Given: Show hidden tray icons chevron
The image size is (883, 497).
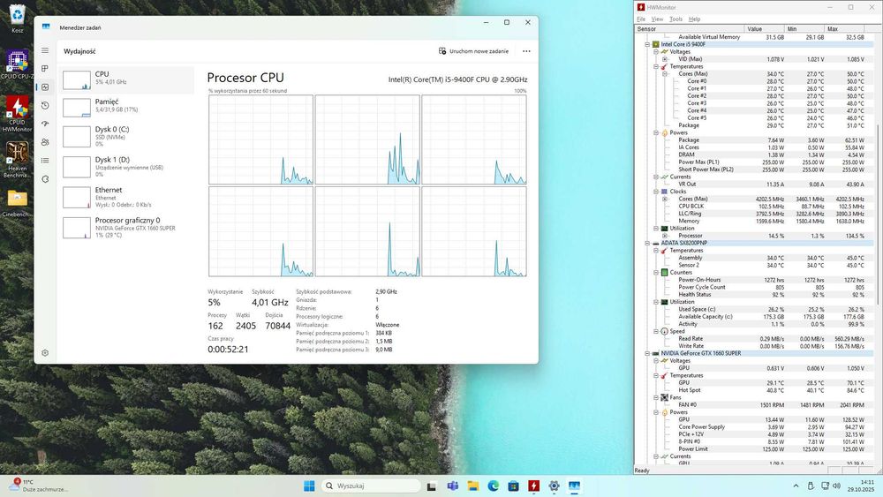Looking at the screenshot, I should tap(796, 486).
